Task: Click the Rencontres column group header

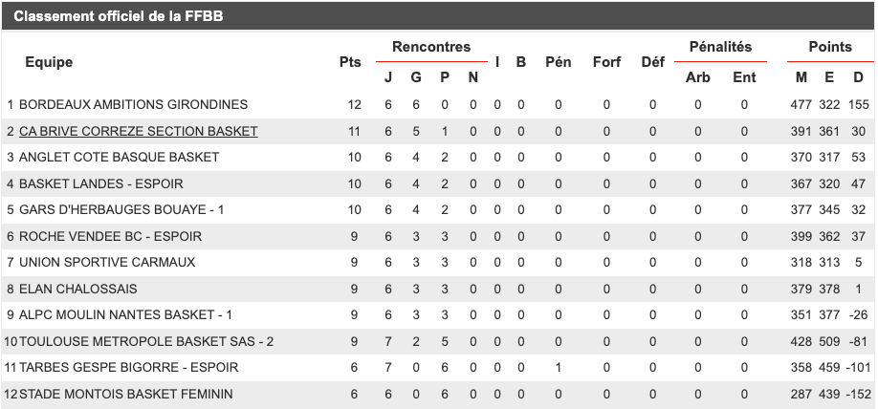Action: pos(430,47)
